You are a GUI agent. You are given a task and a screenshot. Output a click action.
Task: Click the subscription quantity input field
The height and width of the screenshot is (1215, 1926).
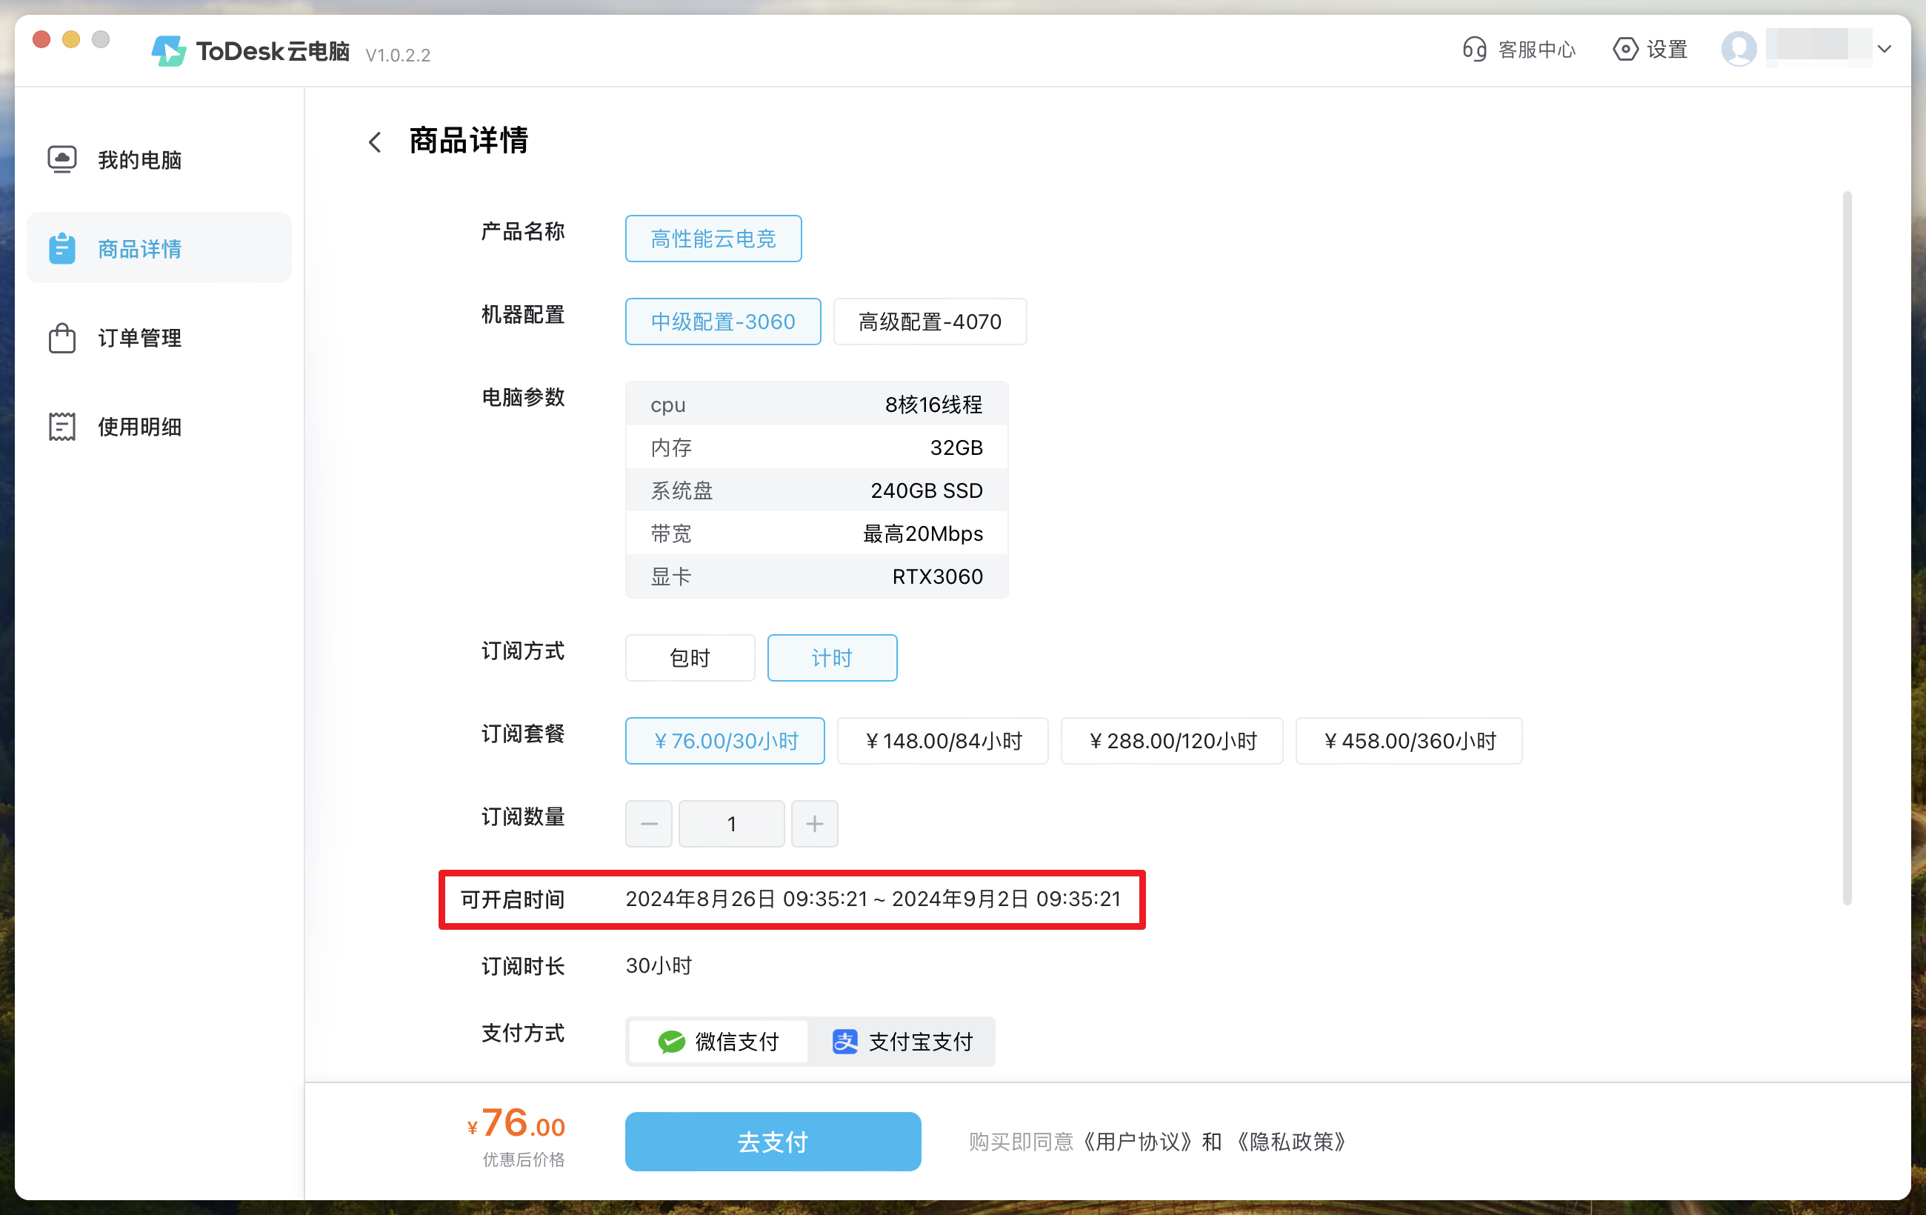click(x=731, y=823)
